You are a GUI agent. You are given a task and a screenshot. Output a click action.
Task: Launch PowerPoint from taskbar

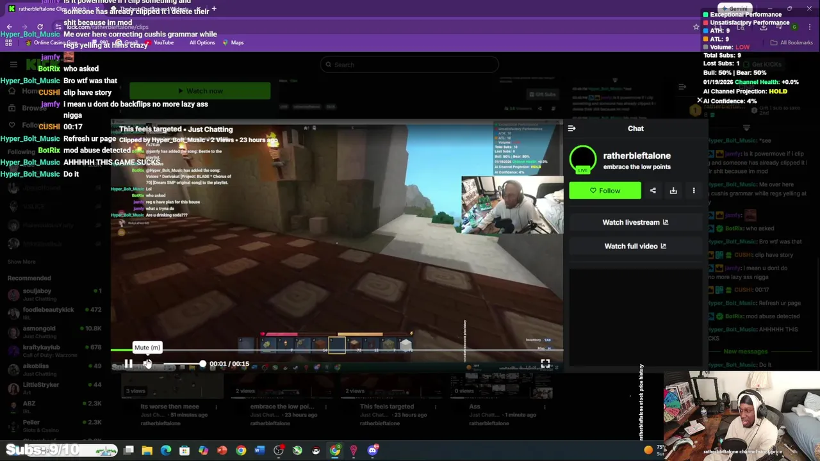click(222, 450)
